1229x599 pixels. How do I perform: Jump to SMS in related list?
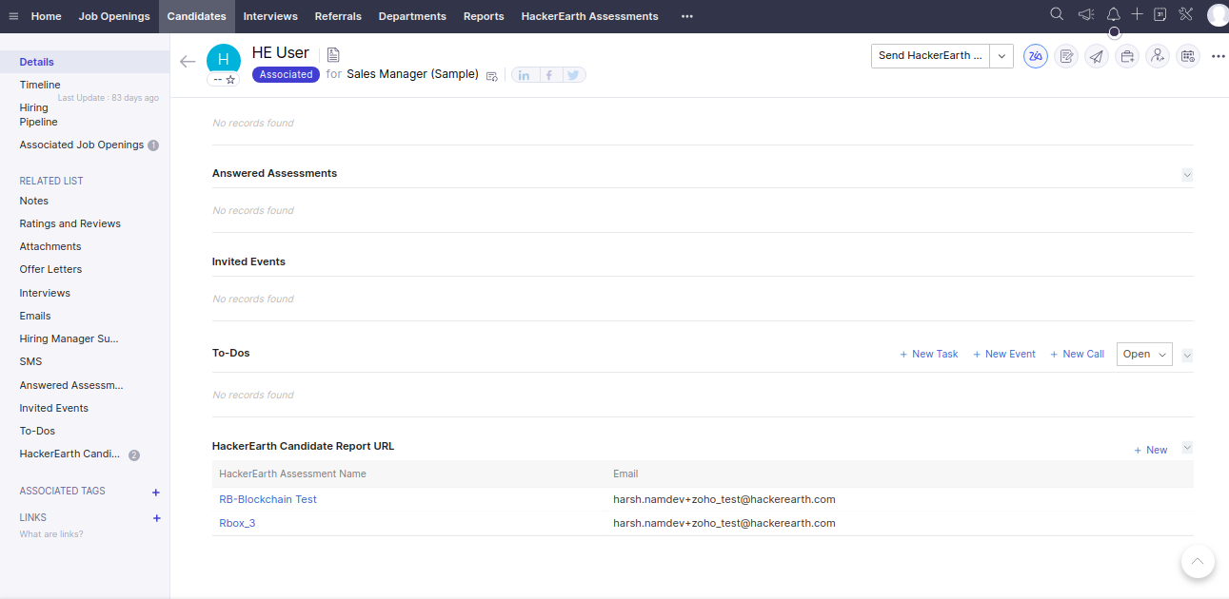[30, 361]
